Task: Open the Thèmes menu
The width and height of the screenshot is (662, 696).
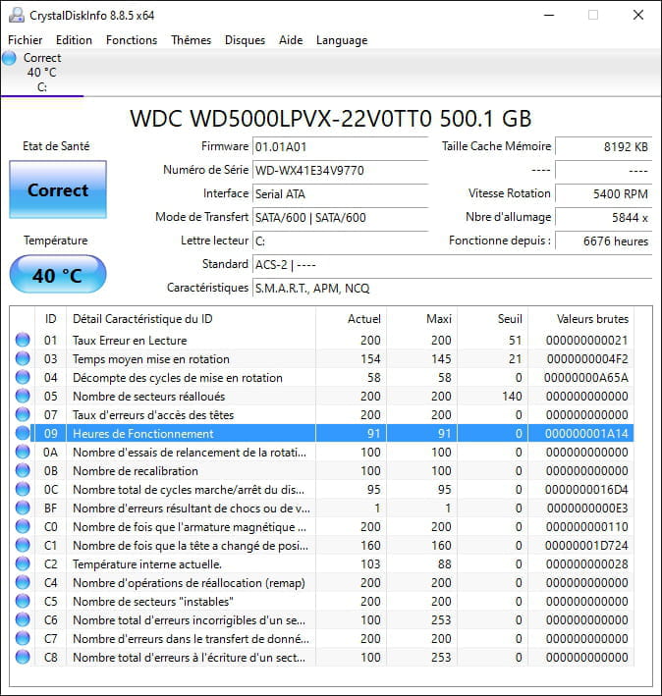Action: pos(191,40)
